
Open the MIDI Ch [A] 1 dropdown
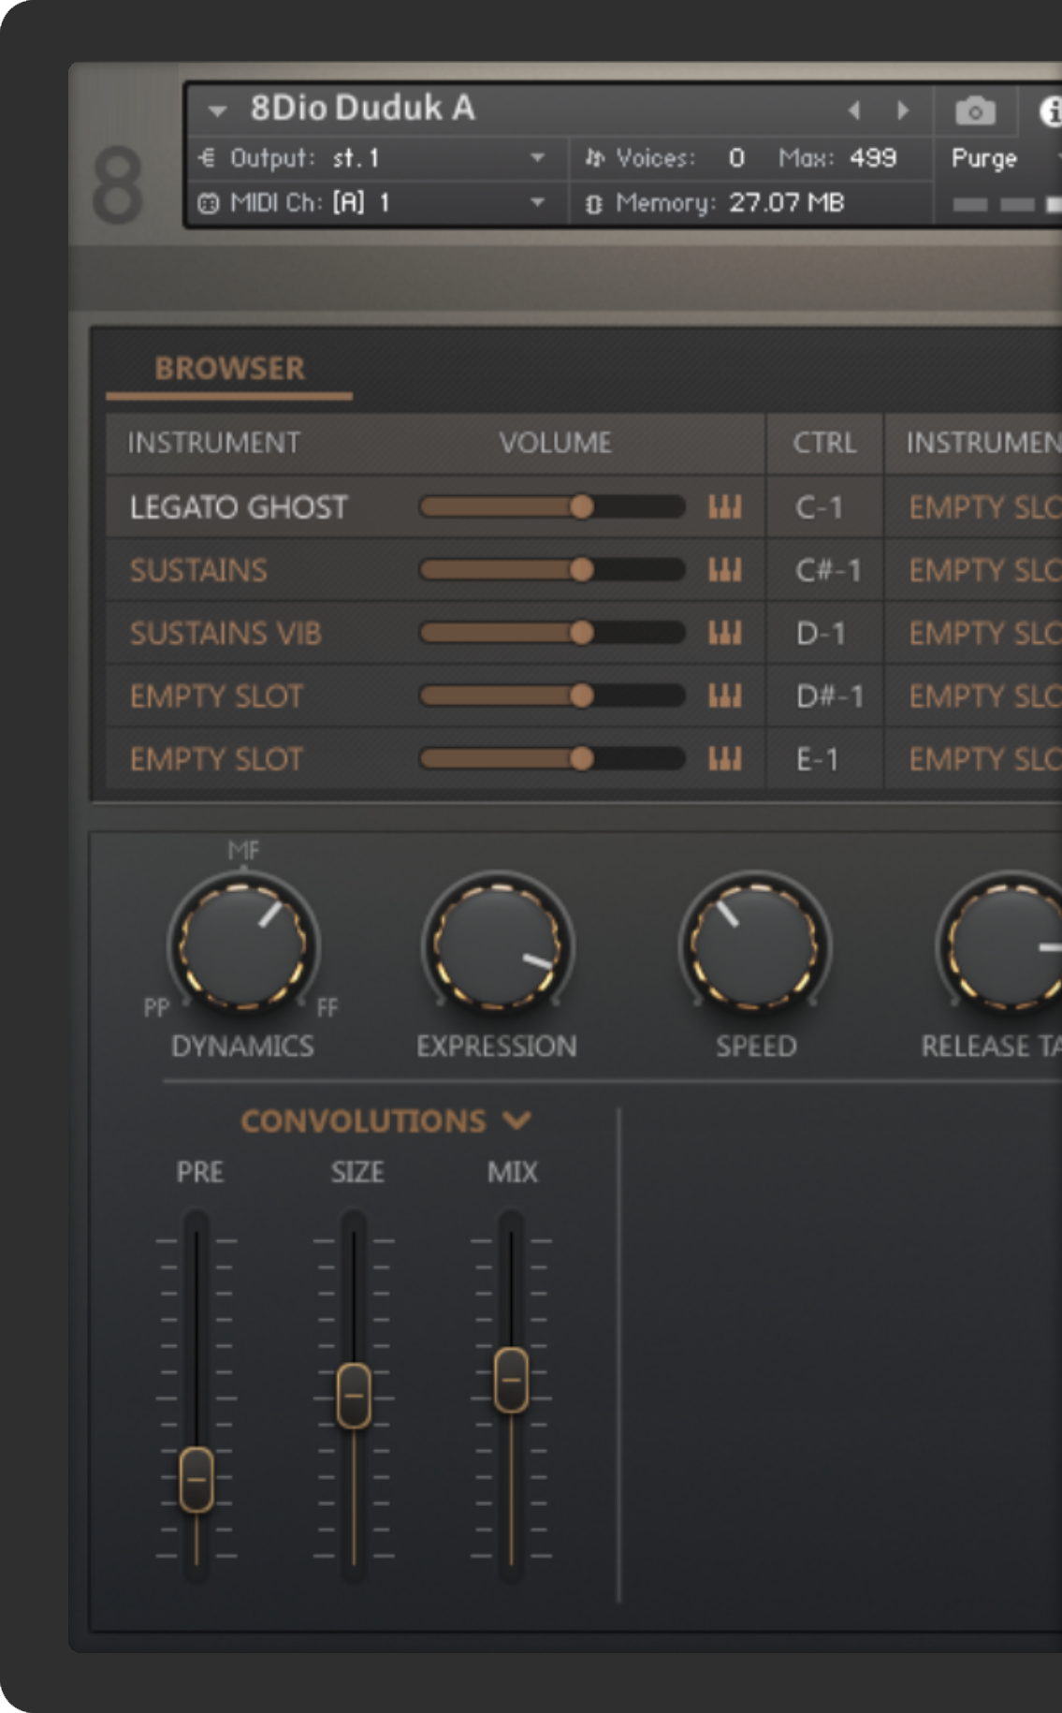click(x=537, y=202)
